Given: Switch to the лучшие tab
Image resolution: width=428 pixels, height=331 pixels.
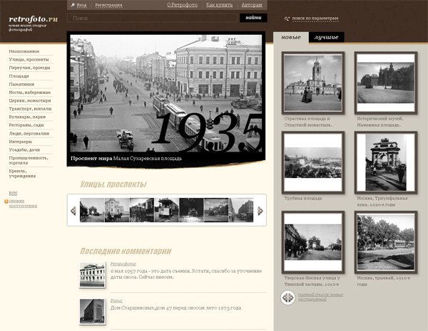Looking at the screenshot, I should coord(326,37).
